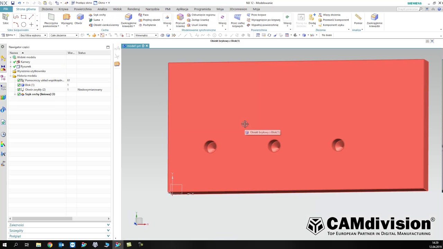Open the Złożenia ribbon tab
443x249 pixels.
tap(47, 9)
